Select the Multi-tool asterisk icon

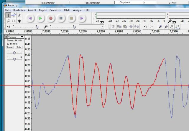click(x=19, y=21)
